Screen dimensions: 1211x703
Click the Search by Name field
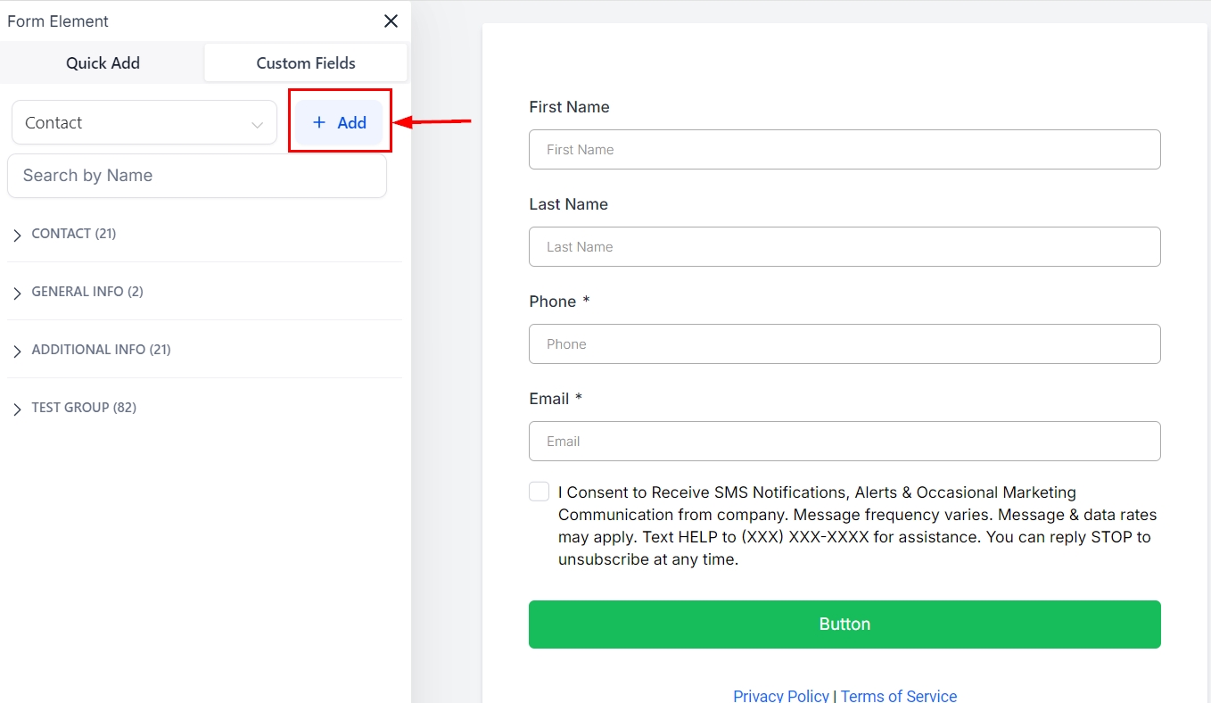point(196,176)
